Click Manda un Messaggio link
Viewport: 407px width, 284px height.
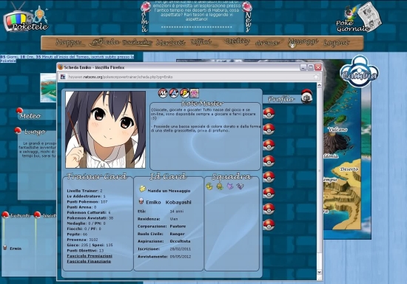click(169, 191)
